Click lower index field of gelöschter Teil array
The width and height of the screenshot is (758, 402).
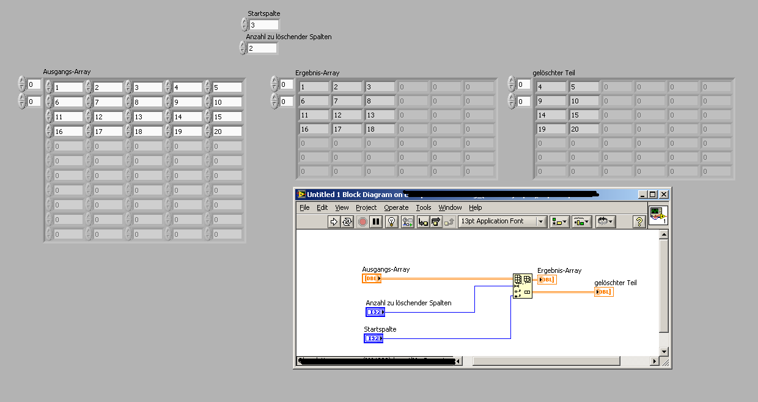524,102
